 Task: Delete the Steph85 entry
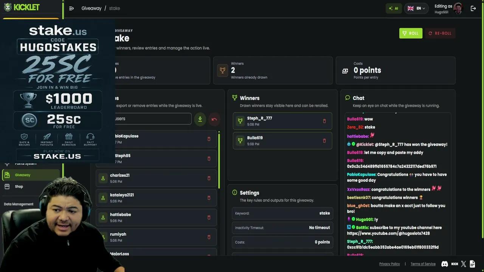coord(209,159)
